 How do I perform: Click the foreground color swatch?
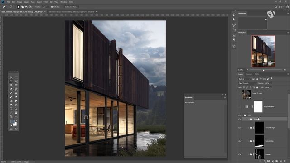(x=12, y=121)
